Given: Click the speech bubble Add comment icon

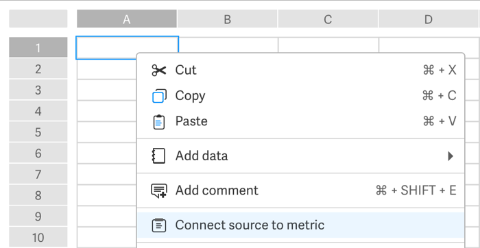Looking at the screenshot, I should click(159, 191).
